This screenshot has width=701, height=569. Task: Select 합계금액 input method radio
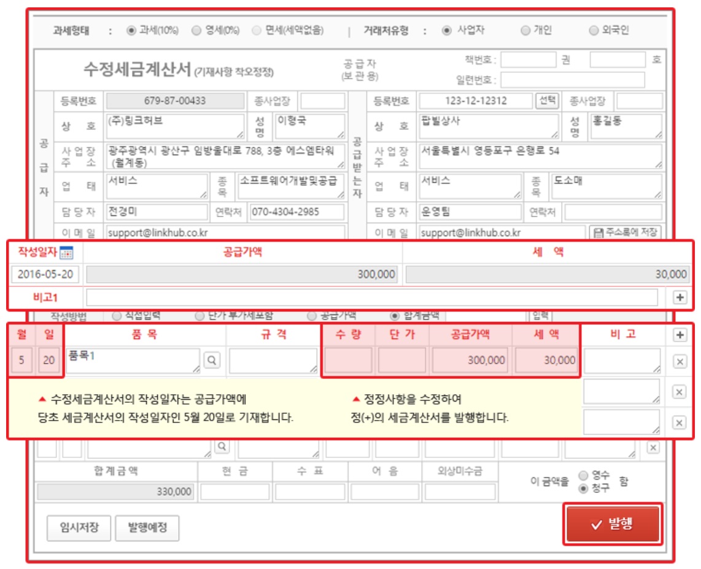pyautogui.click(x=394, y=316)
